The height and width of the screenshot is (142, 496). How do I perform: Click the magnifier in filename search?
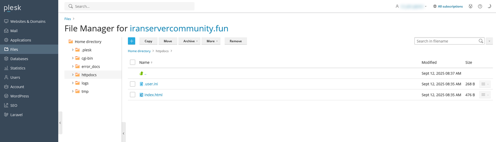point(481,41)
